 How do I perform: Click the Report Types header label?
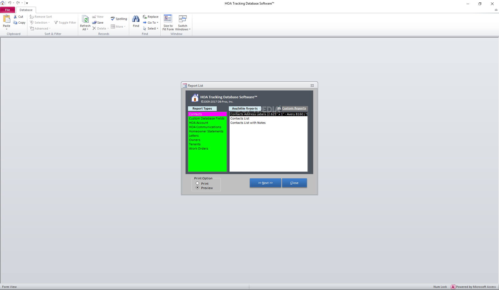coord(202,108)
